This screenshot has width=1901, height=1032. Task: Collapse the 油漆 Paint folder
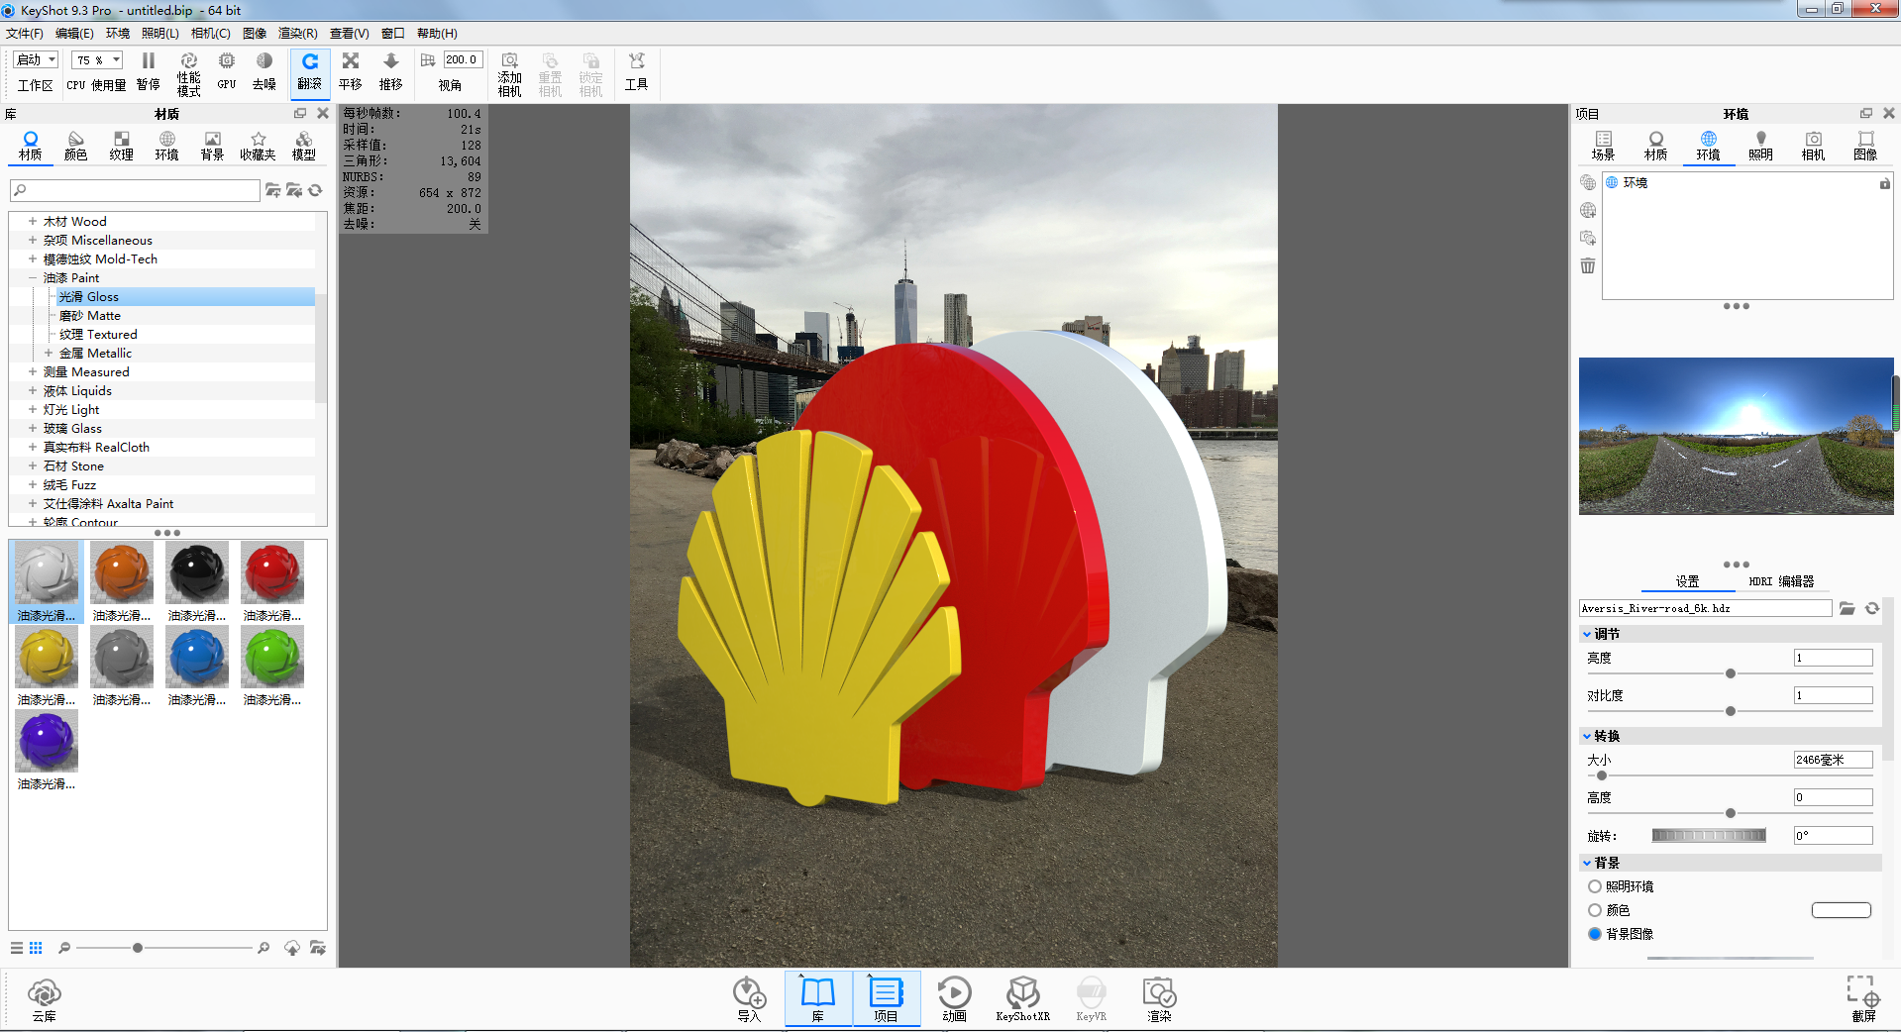coord(33,277)
